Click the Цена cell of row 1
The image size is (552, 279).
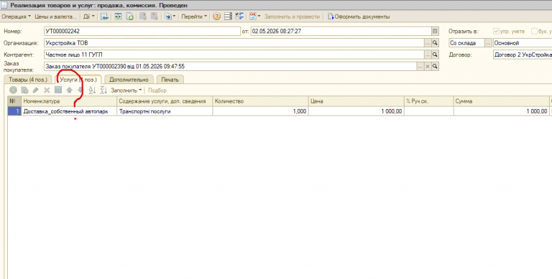(x=356, y=111)
